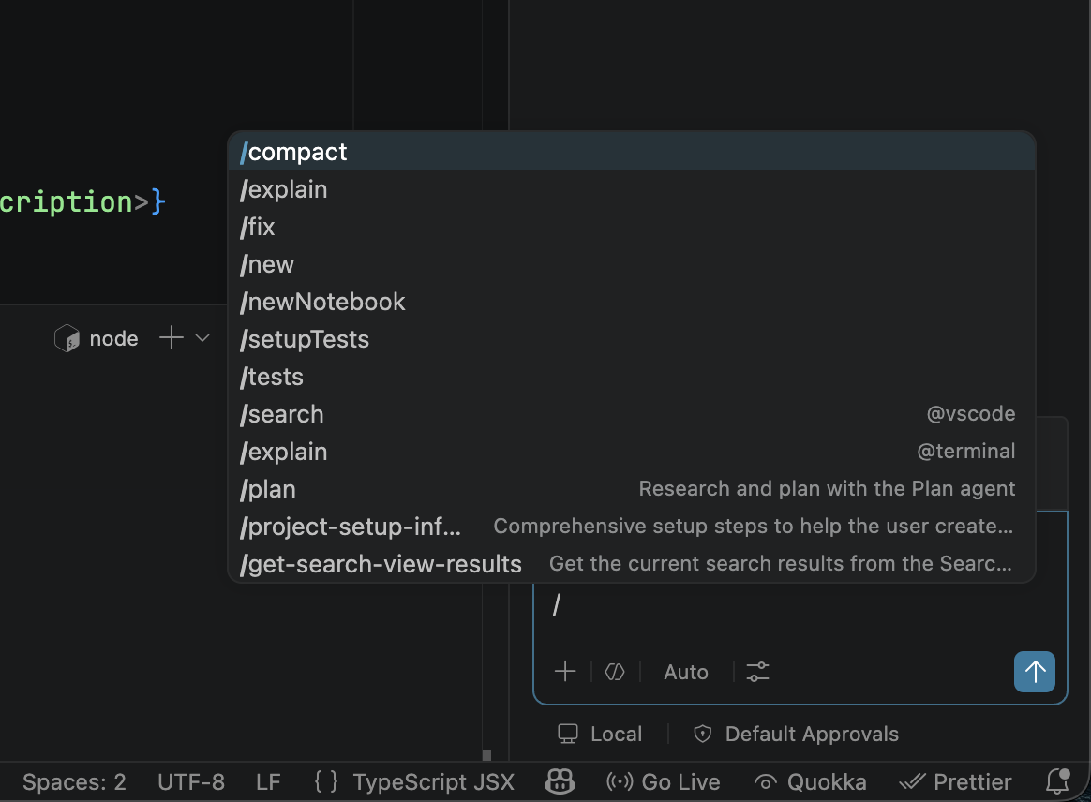
Task: Add context with the plus icon in the chat input
Action: tap(565, 671)
